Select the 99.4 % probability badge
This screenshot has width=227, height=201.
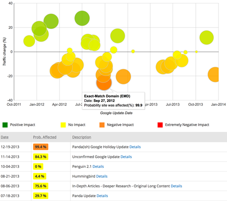coord(41,147)
